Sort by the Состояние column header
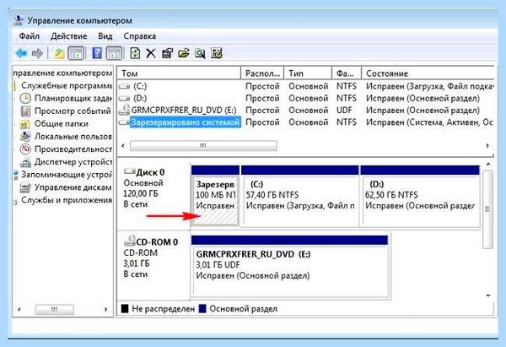 coord(428,73)
